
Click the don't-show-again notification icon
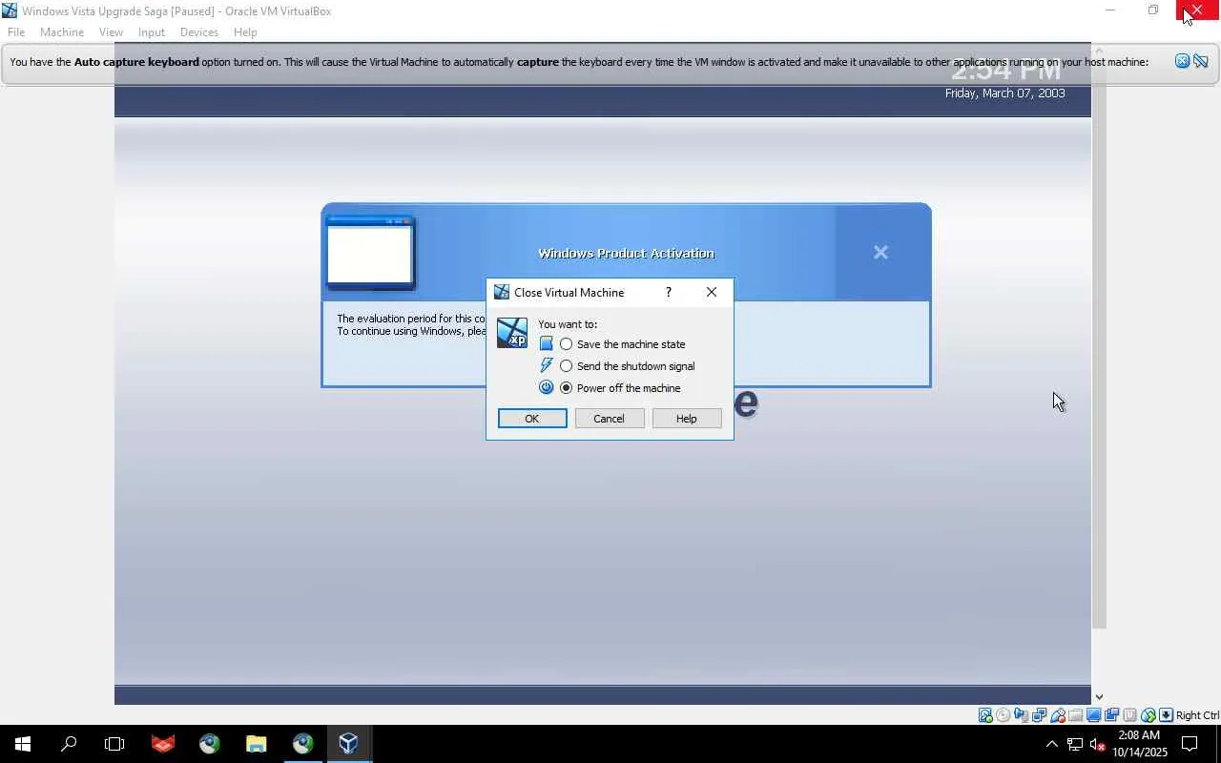[x=1201, y=61]
